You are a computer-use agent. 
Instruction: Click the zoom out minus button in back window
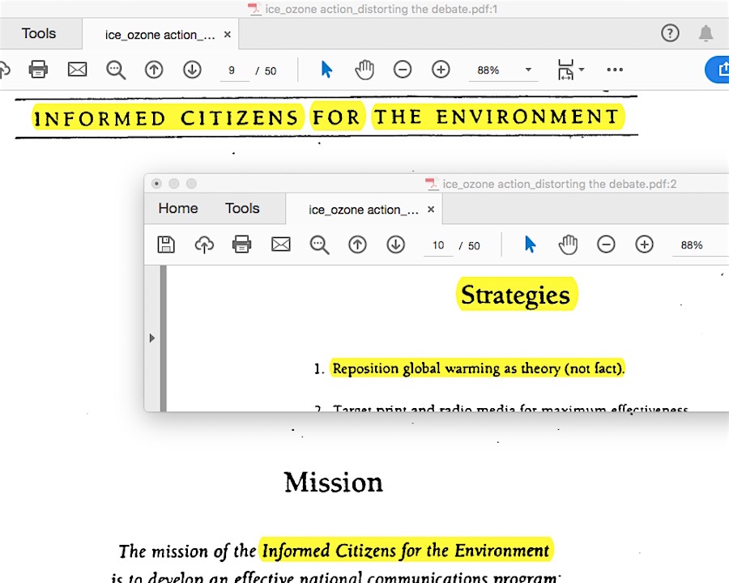(x=403, y=70)
